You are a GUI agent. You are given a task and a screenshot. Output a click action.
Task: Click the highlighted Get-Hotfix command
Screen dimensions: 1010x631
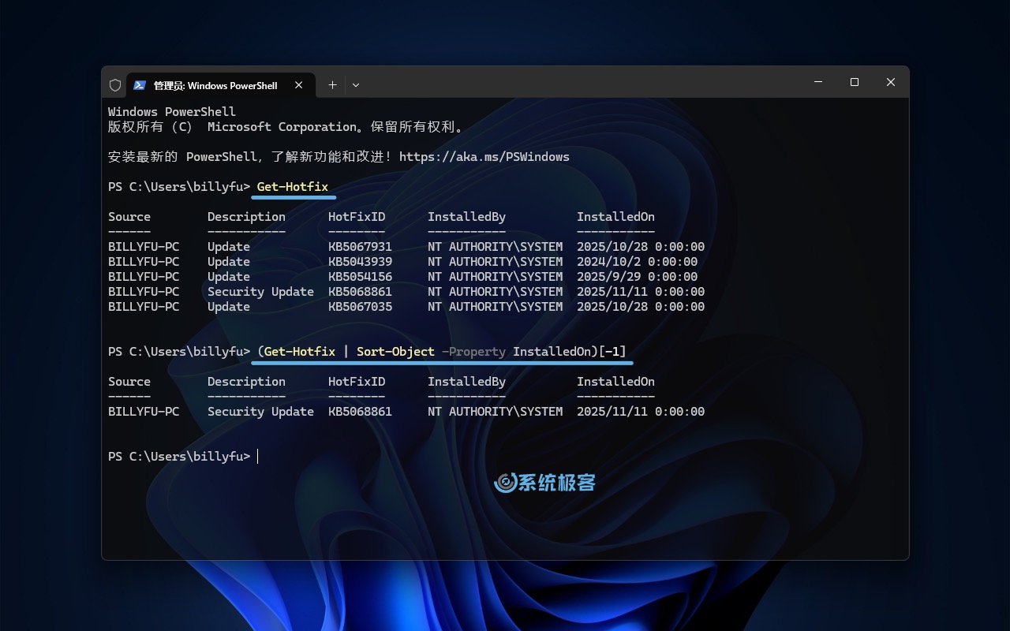(x=293, y=187)
